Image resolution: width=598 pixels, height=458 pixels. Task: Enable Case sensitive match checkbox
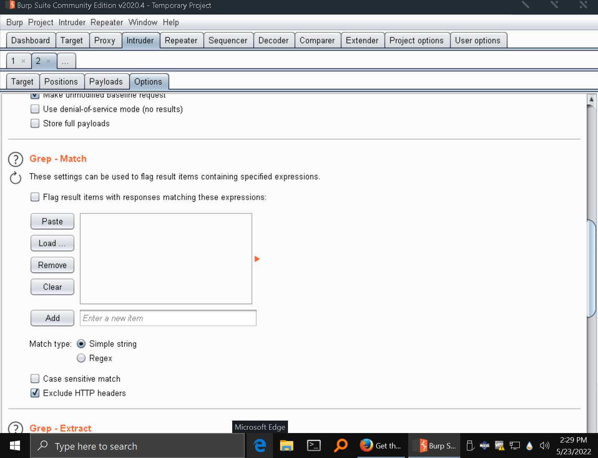pos(35,379)
